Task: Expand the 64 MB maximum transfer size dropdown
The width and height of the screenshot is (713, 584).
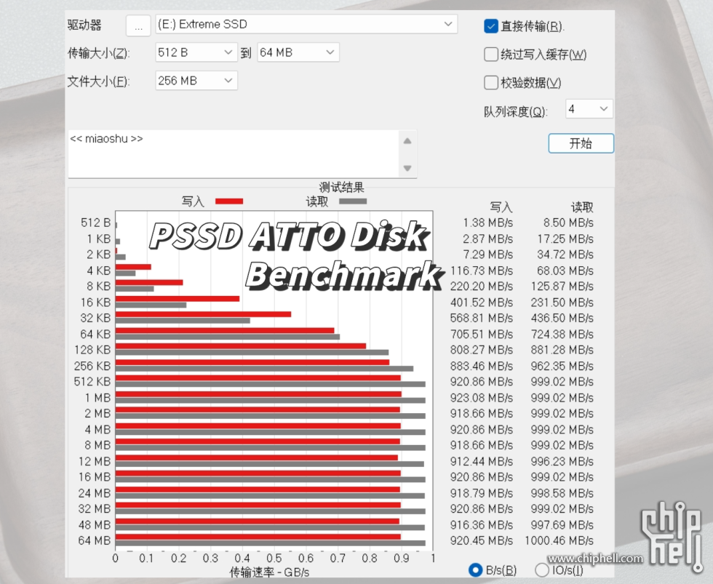Action: (x=298, y=52)
